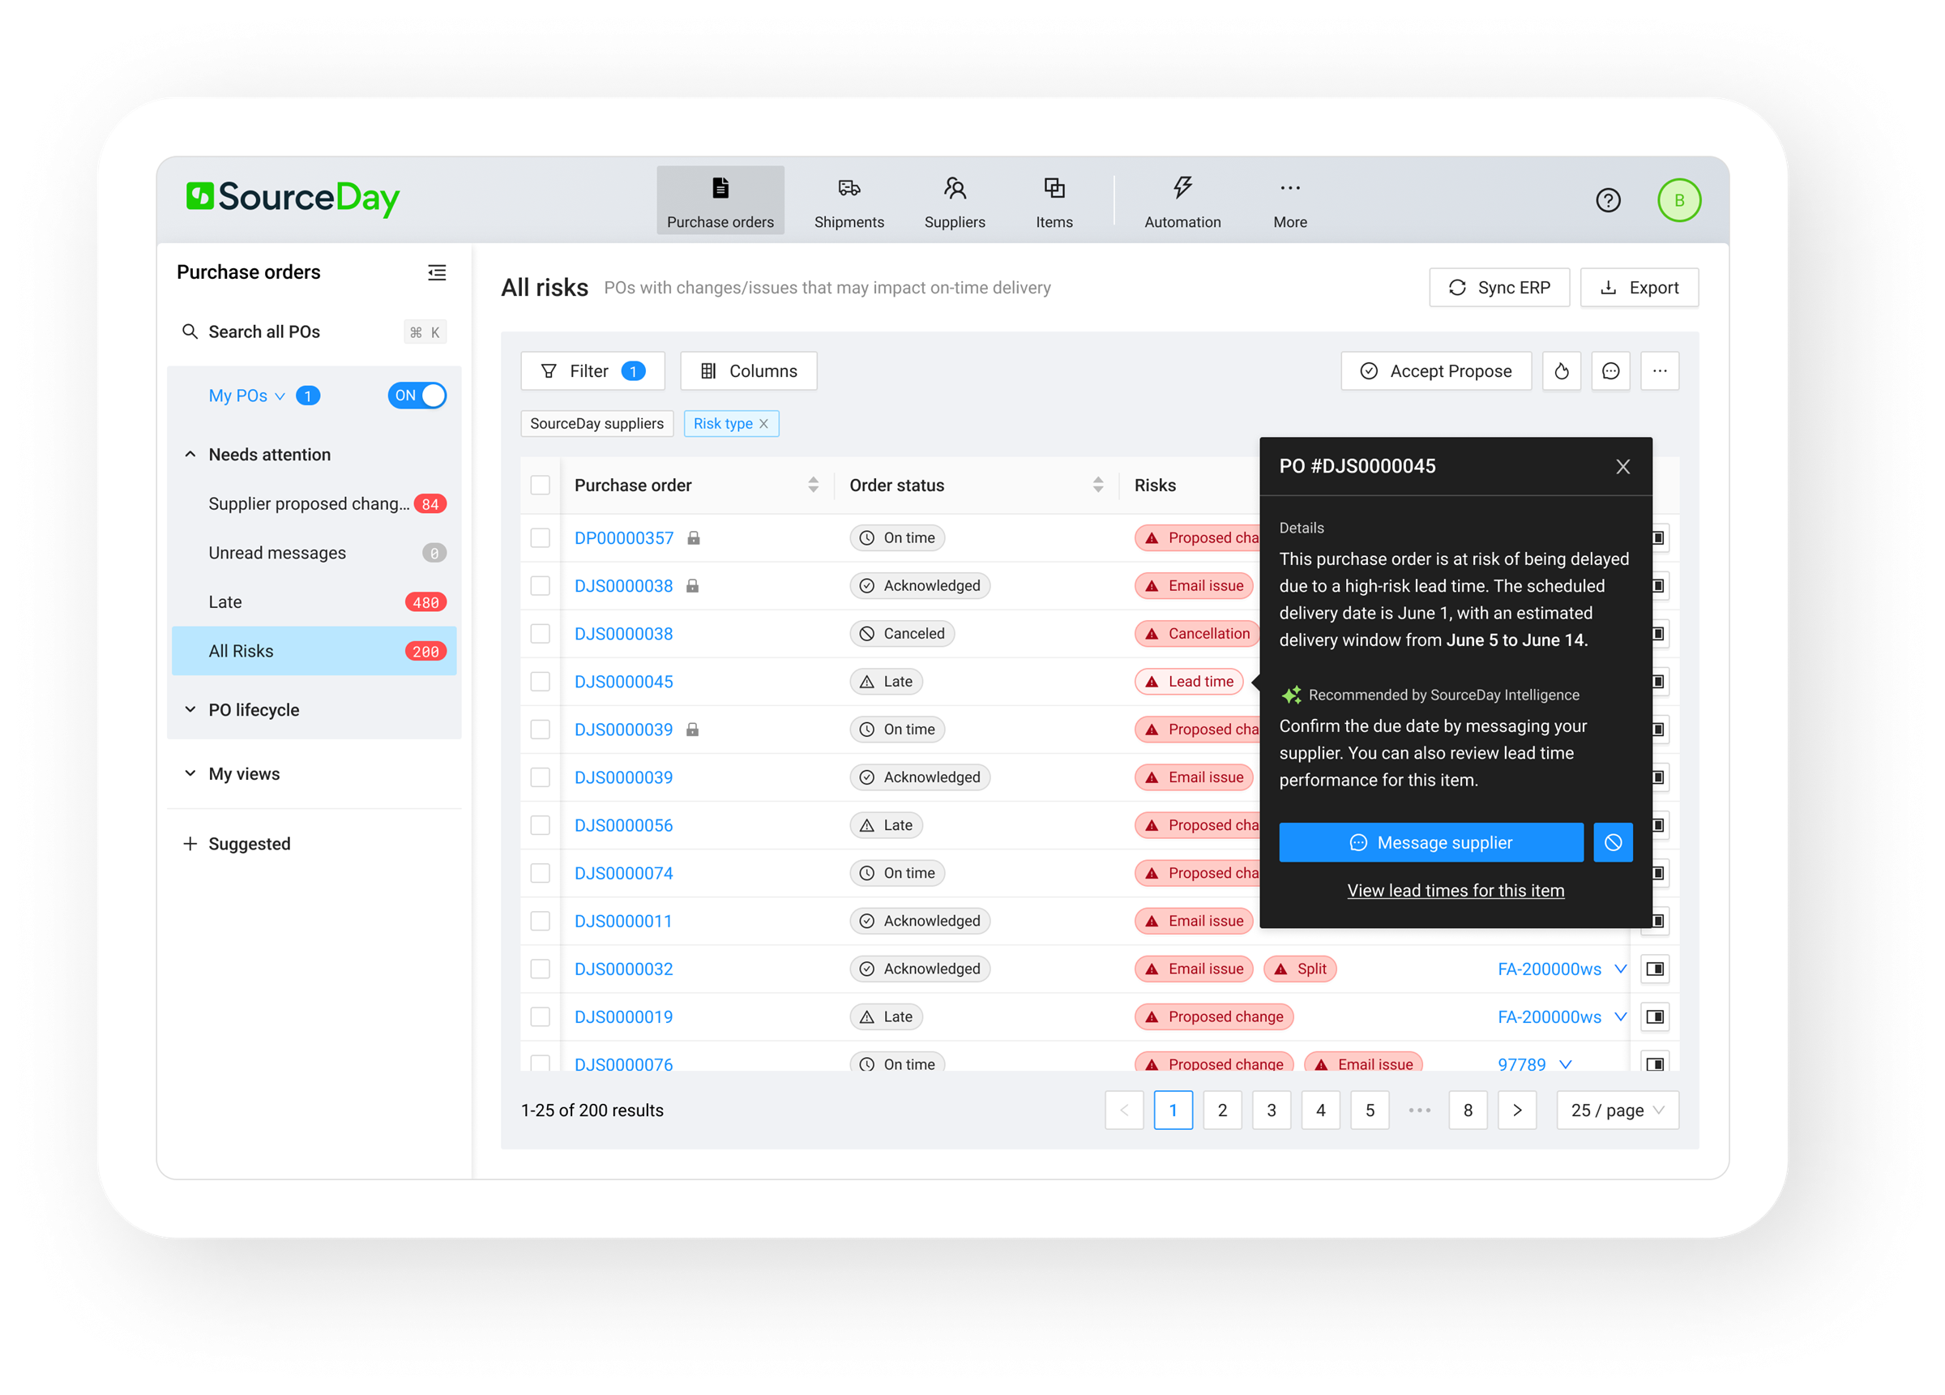Open side panel icon for DJS0000032 row
The image size is (1945, 1395).
[x=1654, y=969]
